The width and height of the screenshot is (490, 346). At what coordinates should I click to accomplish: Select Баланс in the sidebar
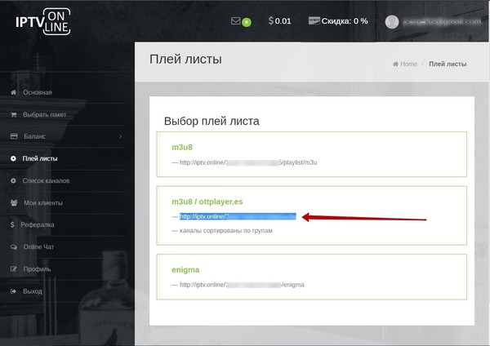(34, 136)
